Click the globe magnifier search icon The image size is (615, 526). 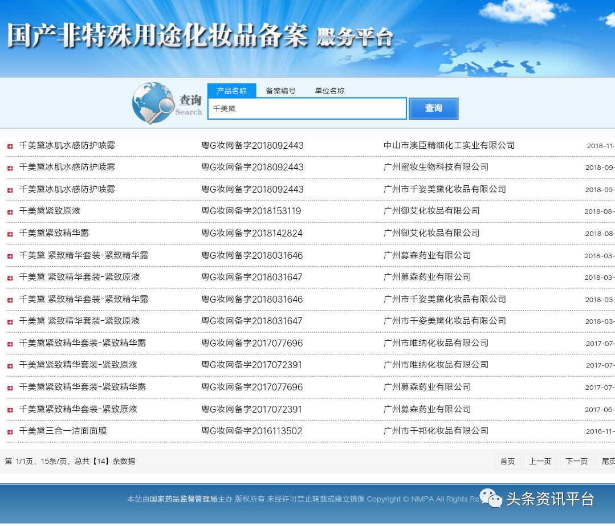pyautogui.click(x=153, y=103)
